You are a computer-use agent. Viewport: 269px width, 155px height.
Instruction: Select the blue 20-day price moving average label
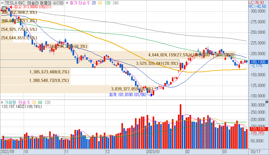pos(94,3)
